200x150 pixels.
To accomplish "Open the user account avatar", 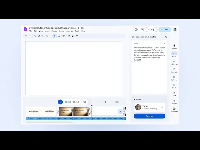I will [x=175, y=29].
